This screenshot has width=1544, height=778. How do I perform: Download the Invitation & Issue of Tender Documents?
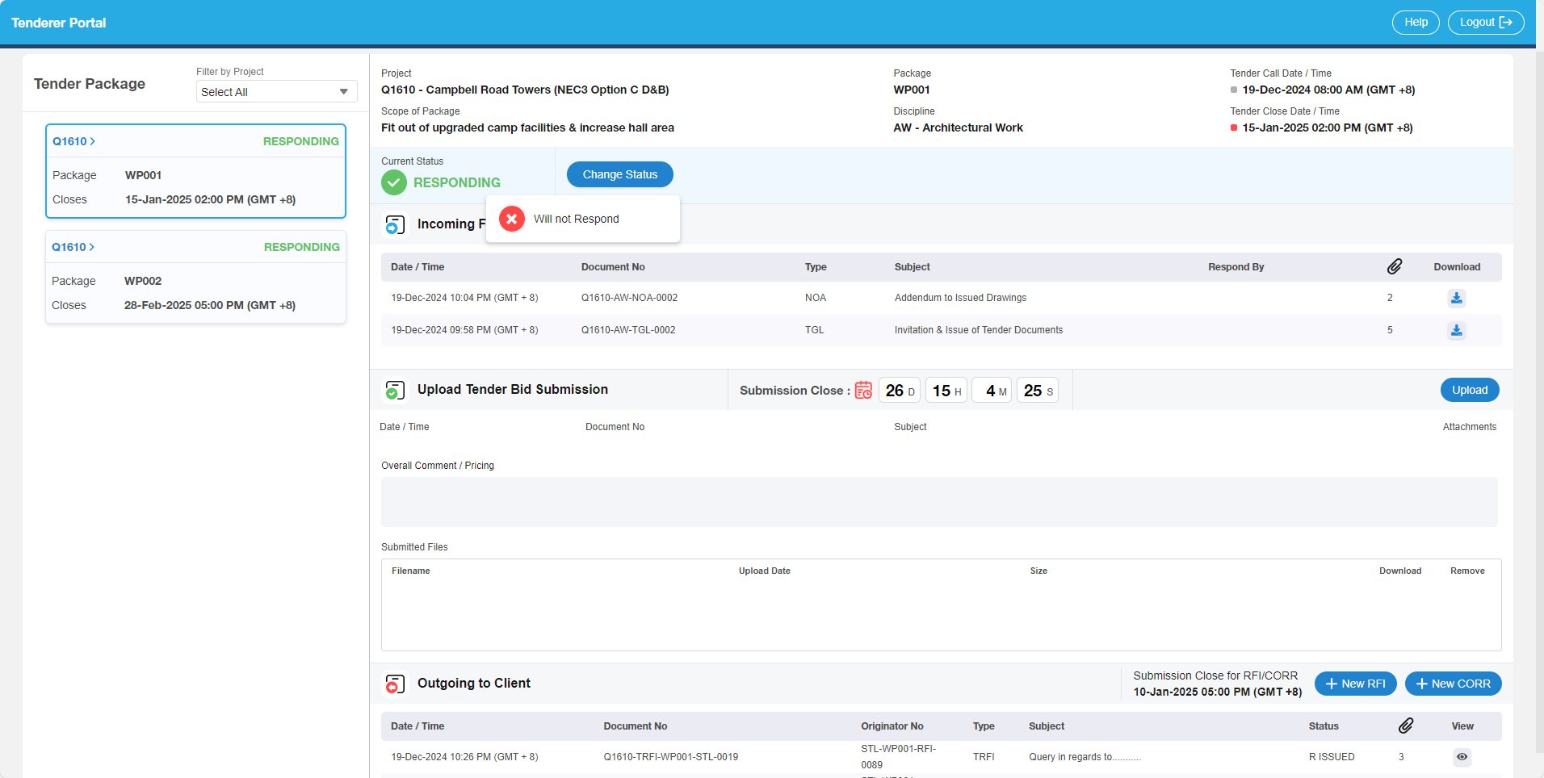click(1456, 330)
